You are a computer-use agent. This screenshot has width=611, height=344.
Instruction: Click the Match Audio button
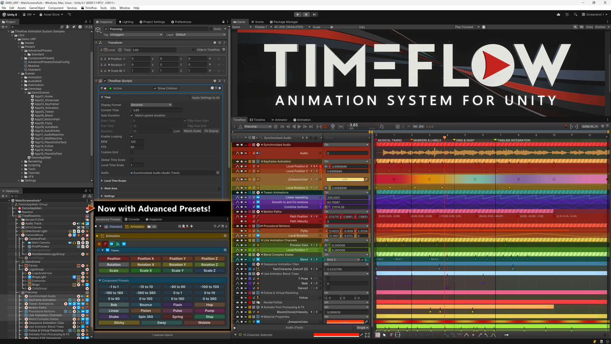(x=192, y=131)
